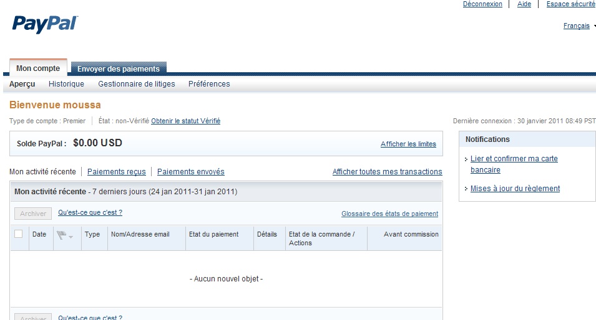Tick the select-all checkbox in table header
The width and height of the screenshot is (596, 320).
coord(18,234)
